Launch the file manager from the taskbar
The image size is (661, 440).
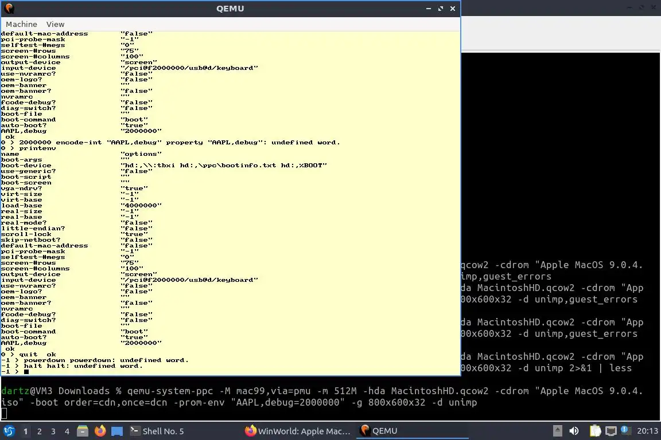click(83, 431)
